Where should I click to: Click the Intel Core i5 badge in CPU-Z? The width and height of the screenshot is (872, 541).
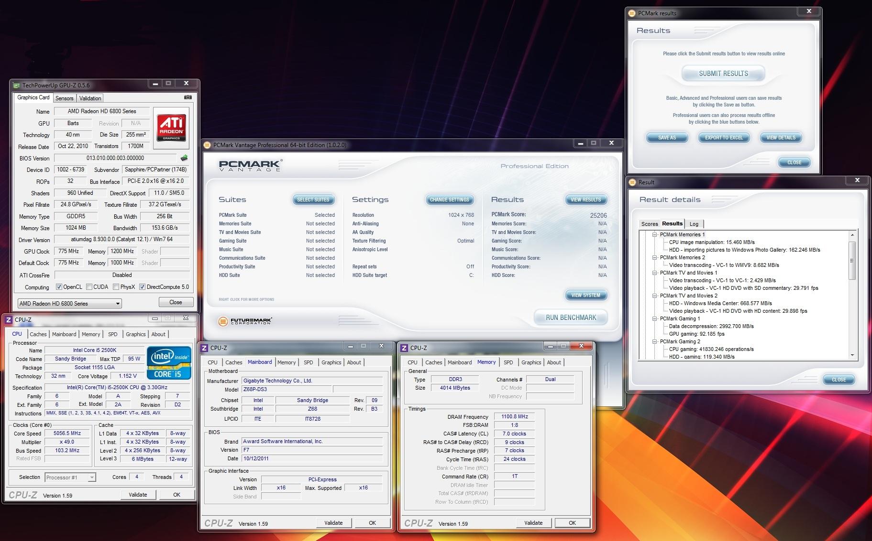[x=169, y=362]
